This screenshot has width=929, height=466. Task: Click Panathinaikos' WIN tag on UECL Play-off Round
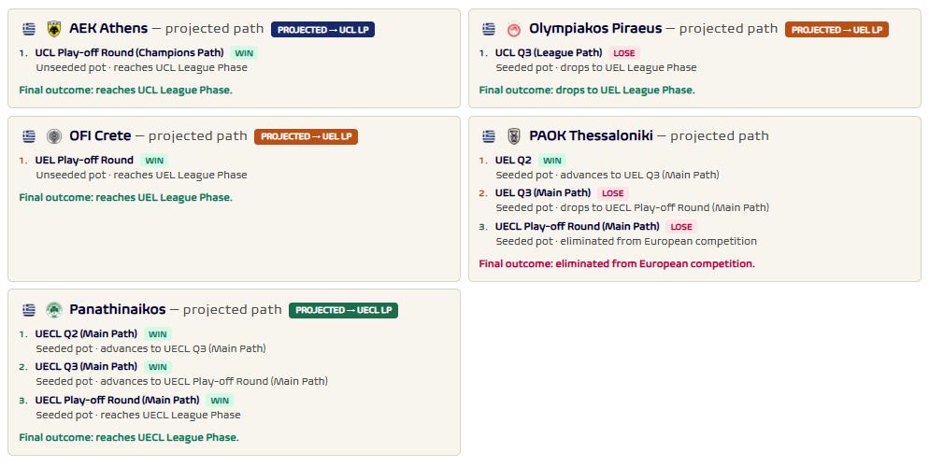click(220, 401)
